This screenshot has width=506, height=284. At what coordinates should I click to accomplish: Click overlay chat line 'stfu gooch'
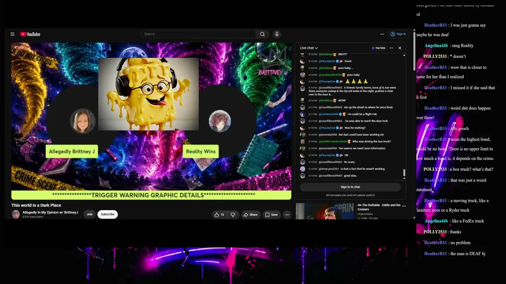pyautogui.click(x=459, y=129)
